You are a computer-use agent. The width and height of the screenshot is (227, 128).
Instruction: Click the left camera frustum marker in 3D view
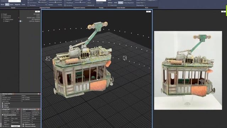click(x=48, y=59)
